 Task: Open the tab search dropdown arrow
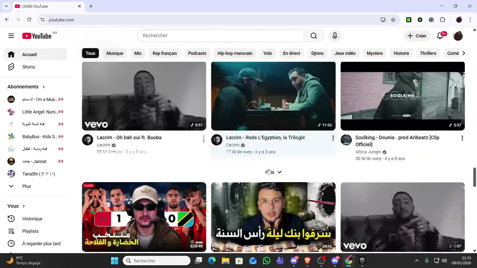(x=6, y=6)
